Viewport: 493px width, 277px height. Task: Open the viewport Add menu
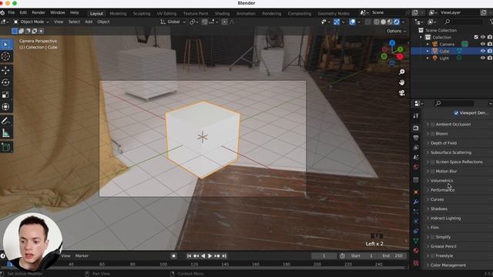tap(89, 22)
